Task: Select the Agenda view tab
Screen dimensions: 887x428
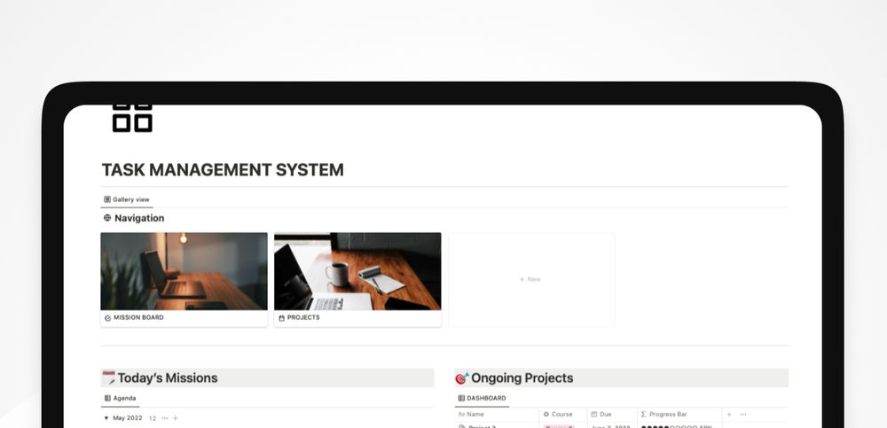Action: (x=120, y=399)
